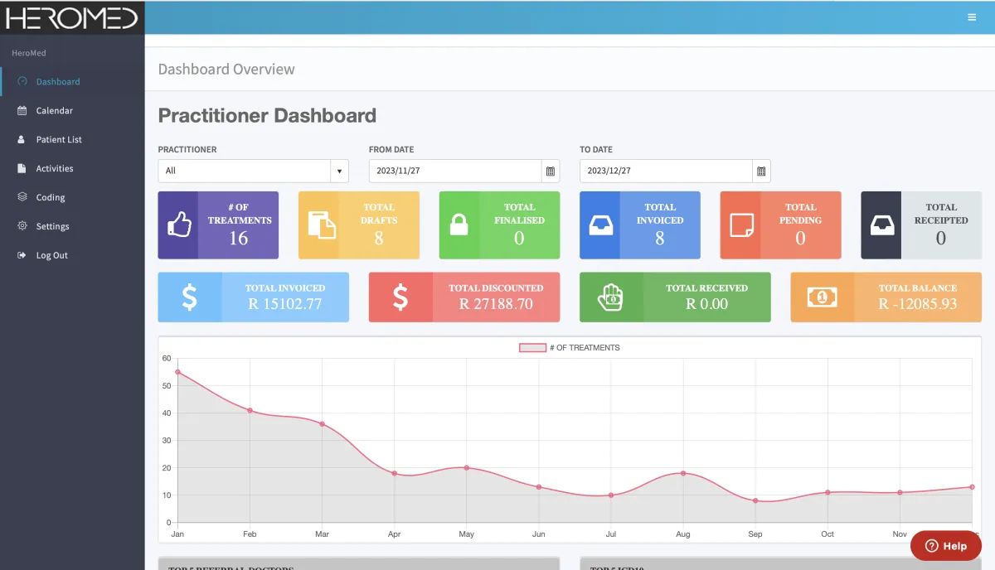
Task: Open the hamburger menu in top bar
Action: coord(972,17)
